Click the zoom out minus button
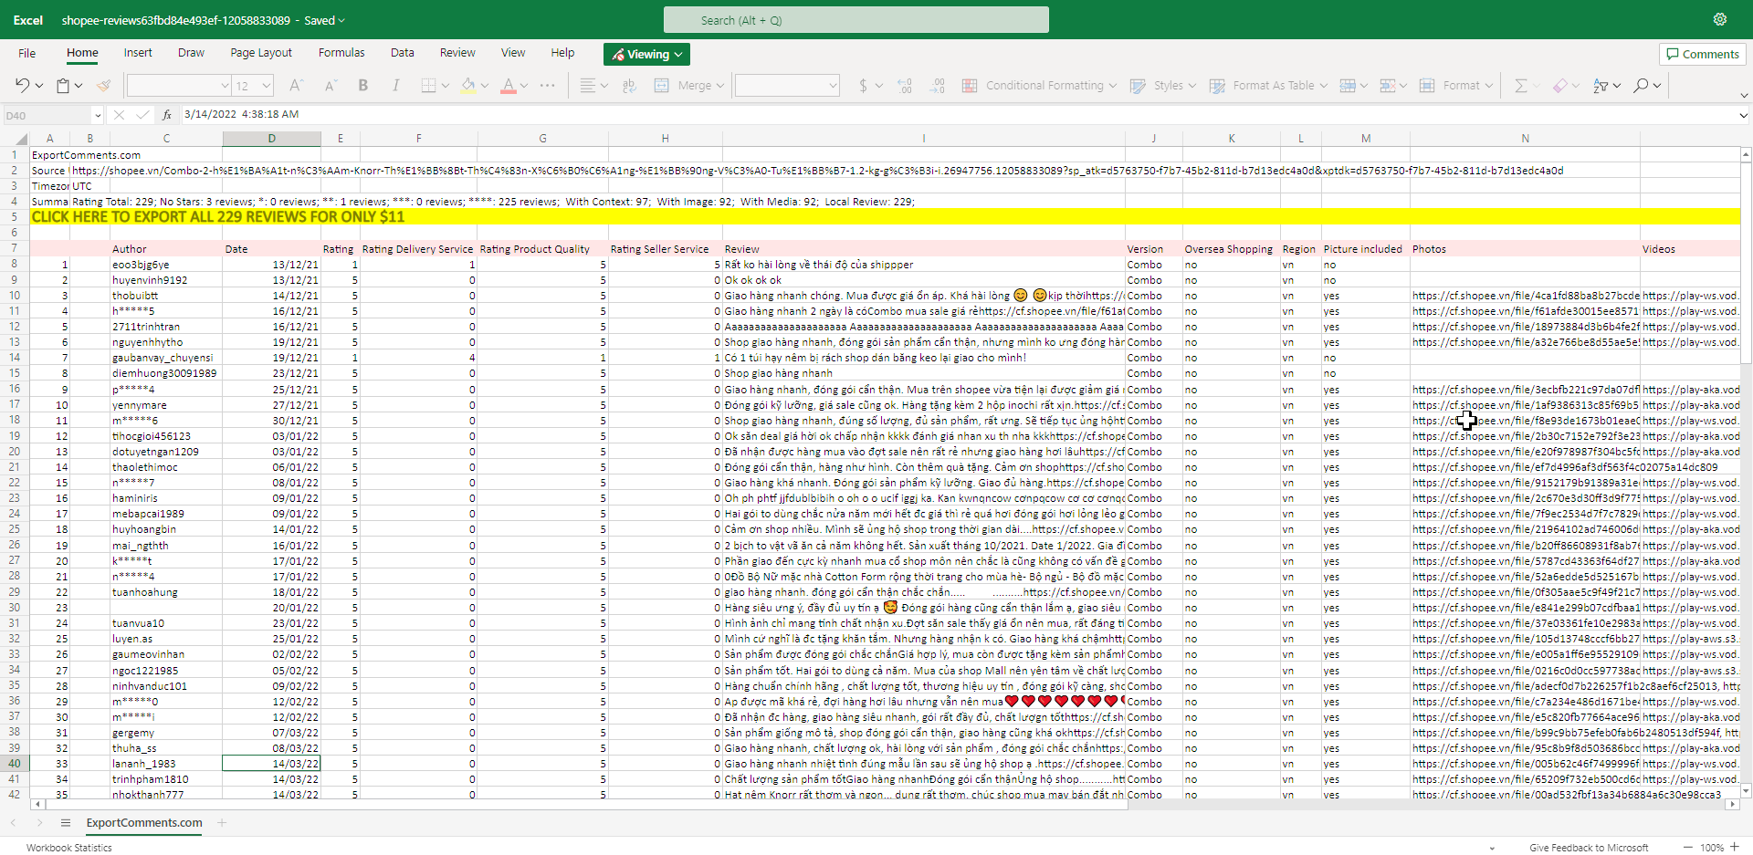The width and height of the screenshot is (1753, 855). point(1688,847)
